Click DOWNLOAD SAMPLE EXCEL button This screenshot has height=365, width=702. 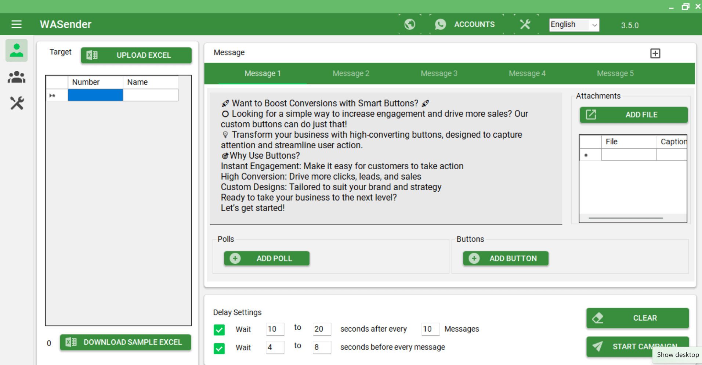tap(126, 342)
